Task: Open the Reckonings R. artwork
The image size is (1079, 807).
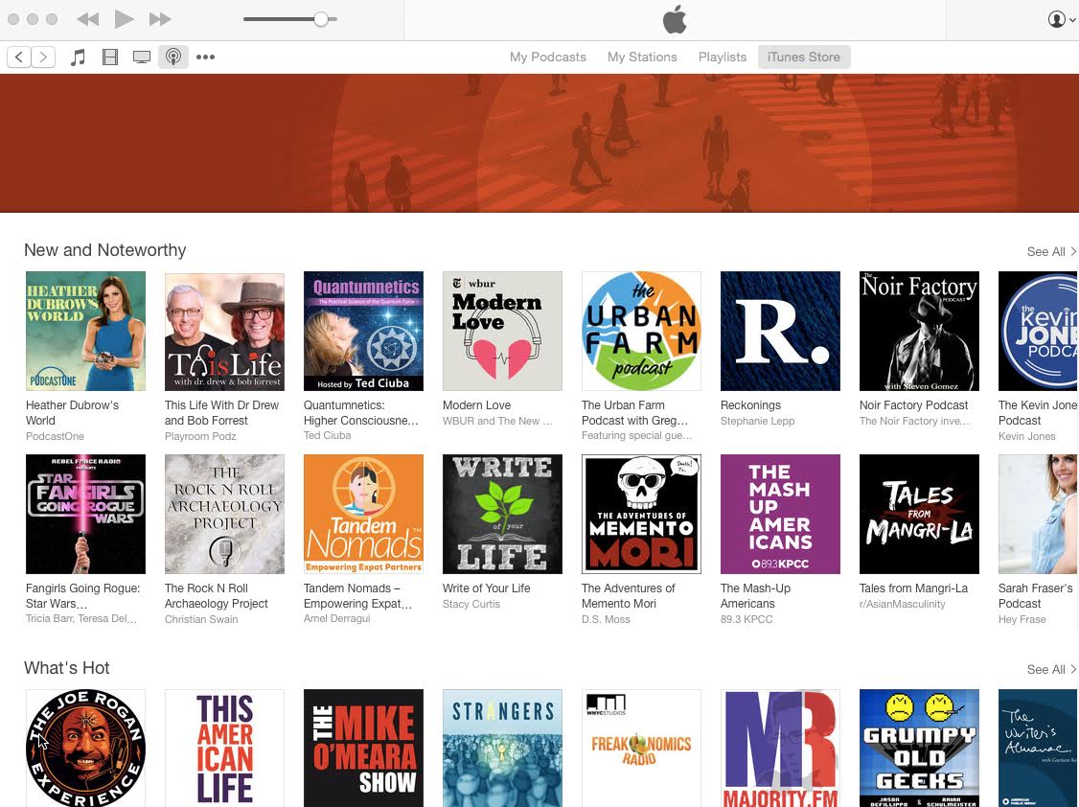Action: coord(780,331)
